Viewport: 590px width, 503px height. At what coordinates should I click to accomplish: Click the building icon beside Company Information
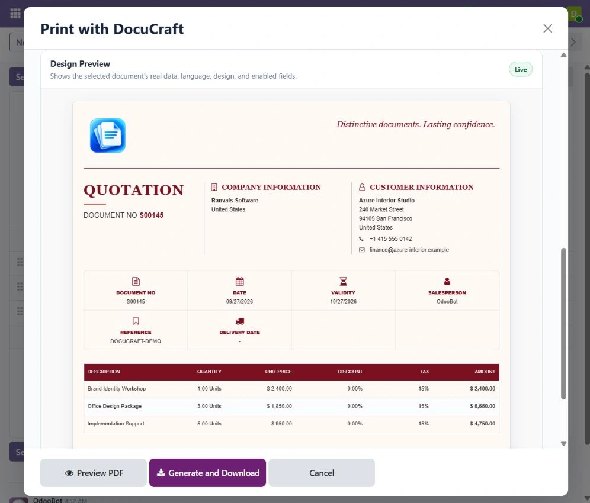[x=214, y=187]
